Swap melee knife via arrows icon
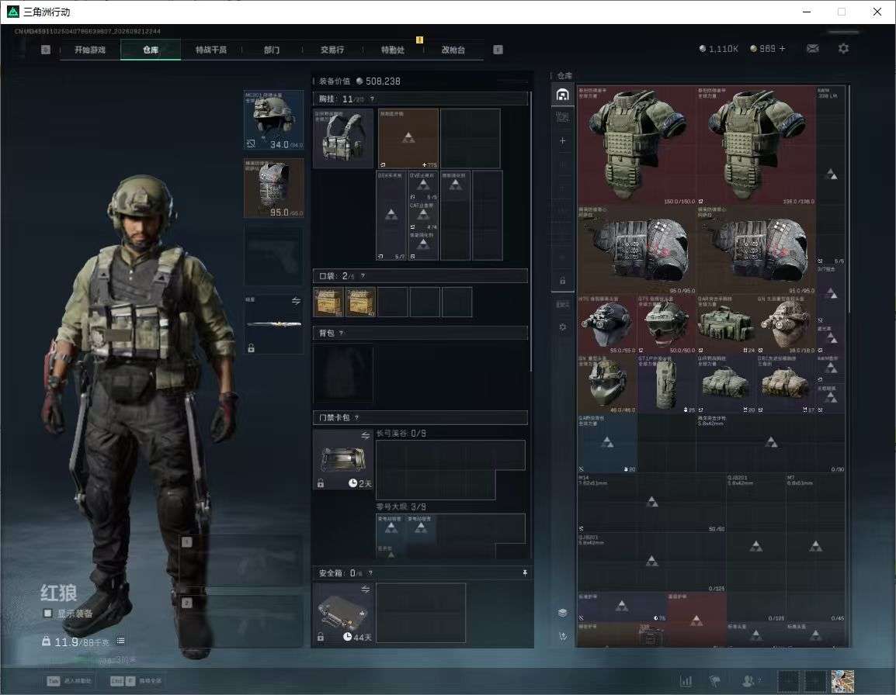Image resolution: width=896 pixels, height=695 pixels. point(296,301)
